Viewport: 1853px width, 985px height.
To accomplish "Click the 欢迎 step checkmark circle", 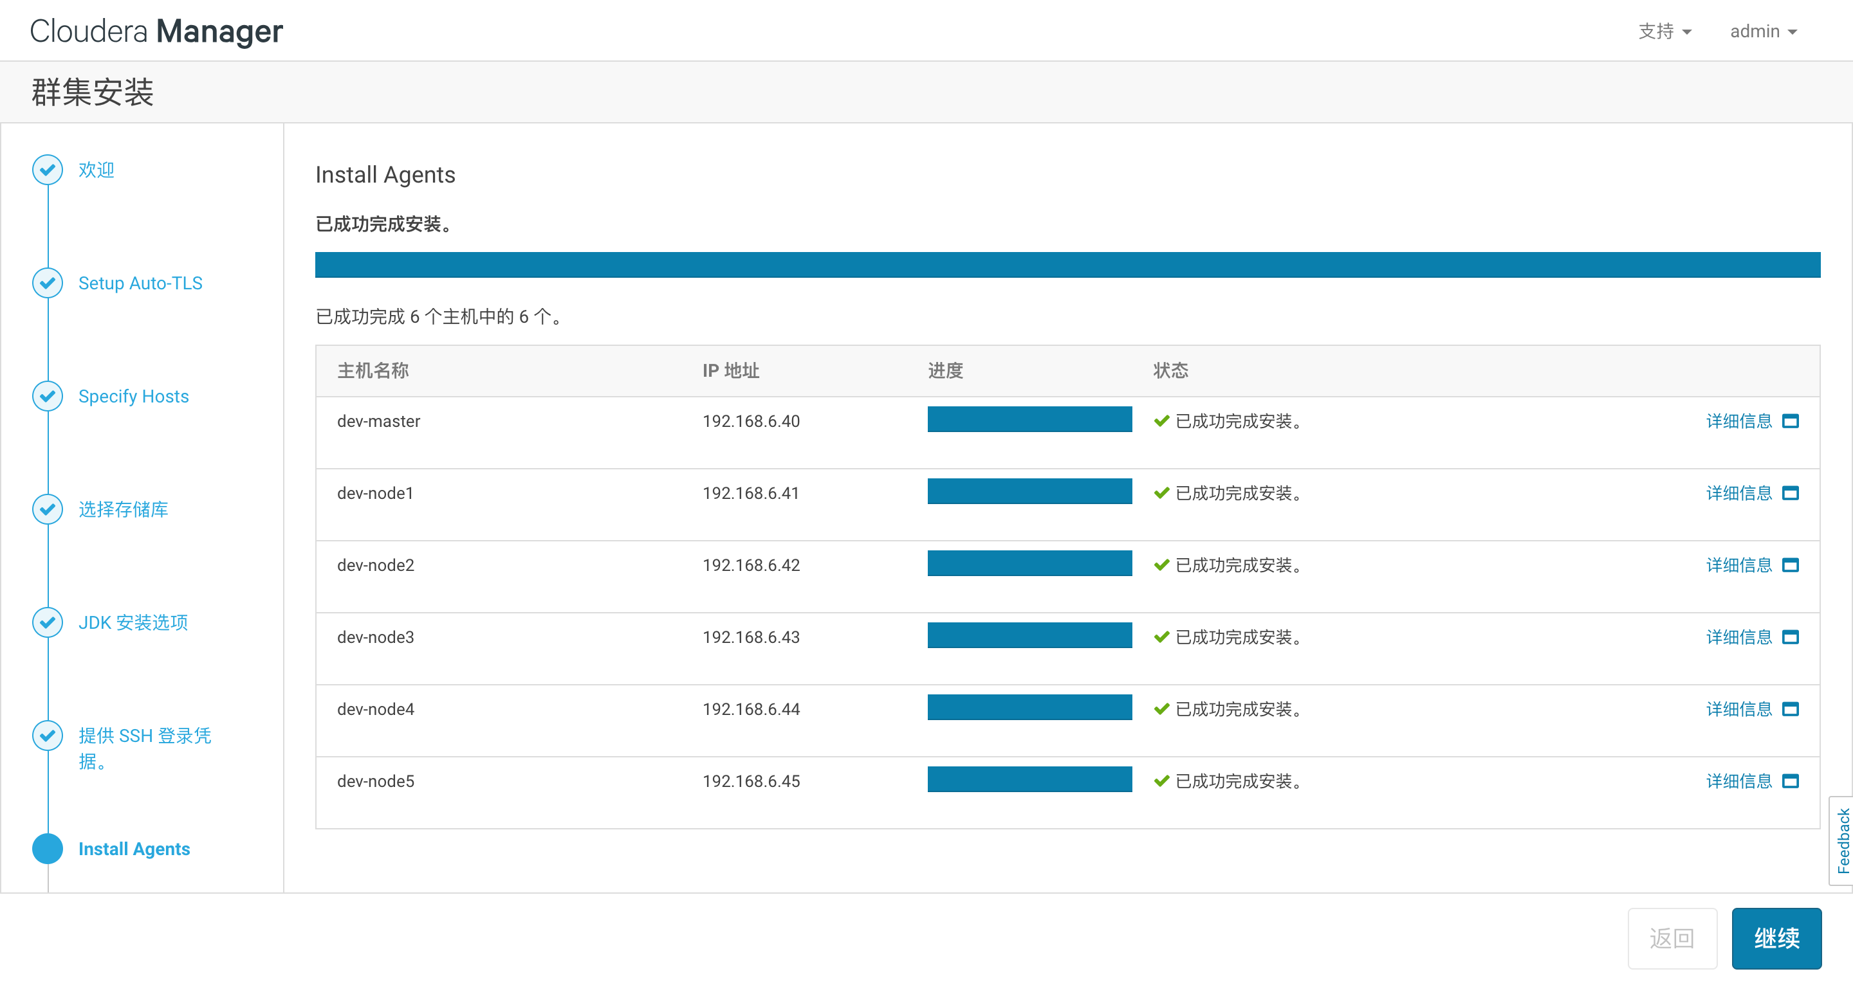I will [48, 170].
